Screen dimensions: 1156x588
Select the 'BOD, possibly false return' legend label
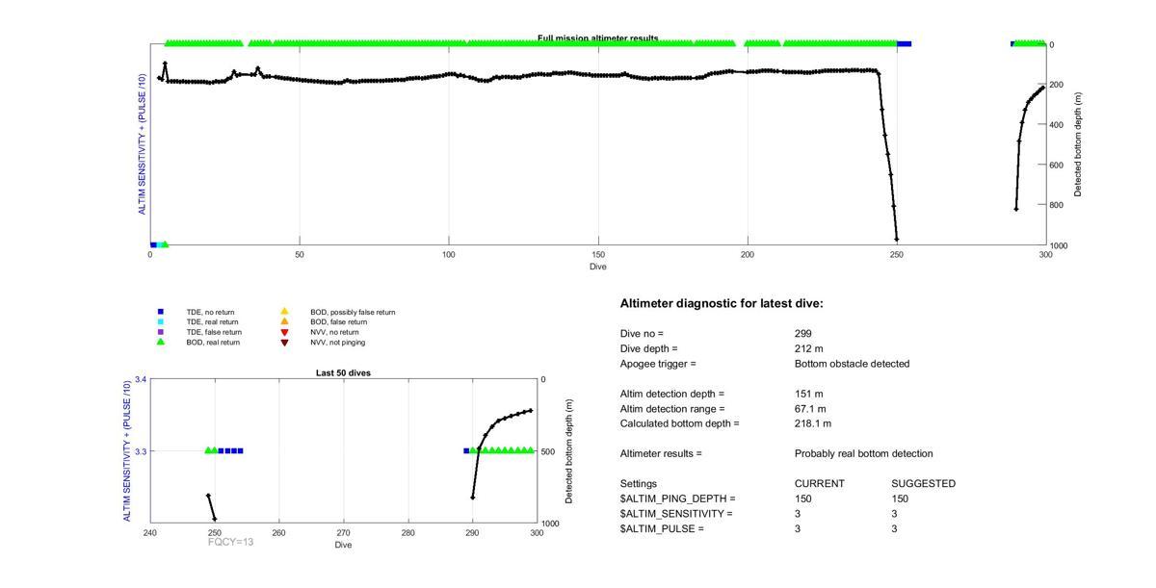[x=353, y=312]
